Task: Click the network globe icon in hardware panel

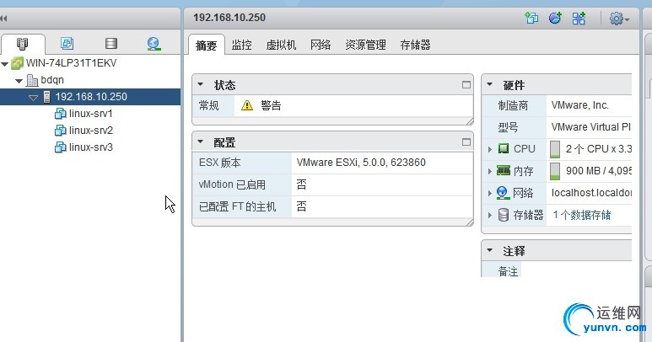Action: tap(504, 193)
